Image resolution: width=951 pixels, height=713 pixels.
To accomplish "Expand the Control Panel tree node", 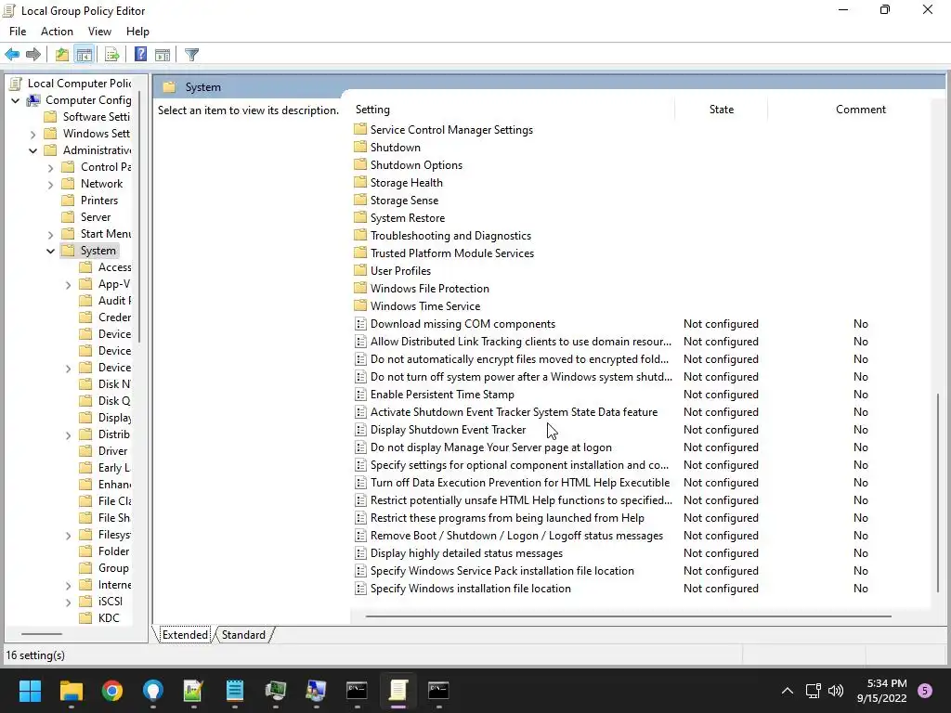I will click(50, 167).
